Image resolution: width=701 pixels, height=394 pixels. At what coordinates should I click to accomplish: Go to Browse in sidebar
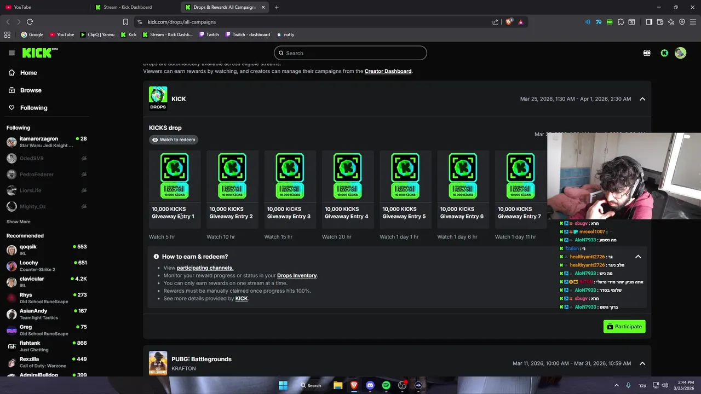click(x=25, y=90)
